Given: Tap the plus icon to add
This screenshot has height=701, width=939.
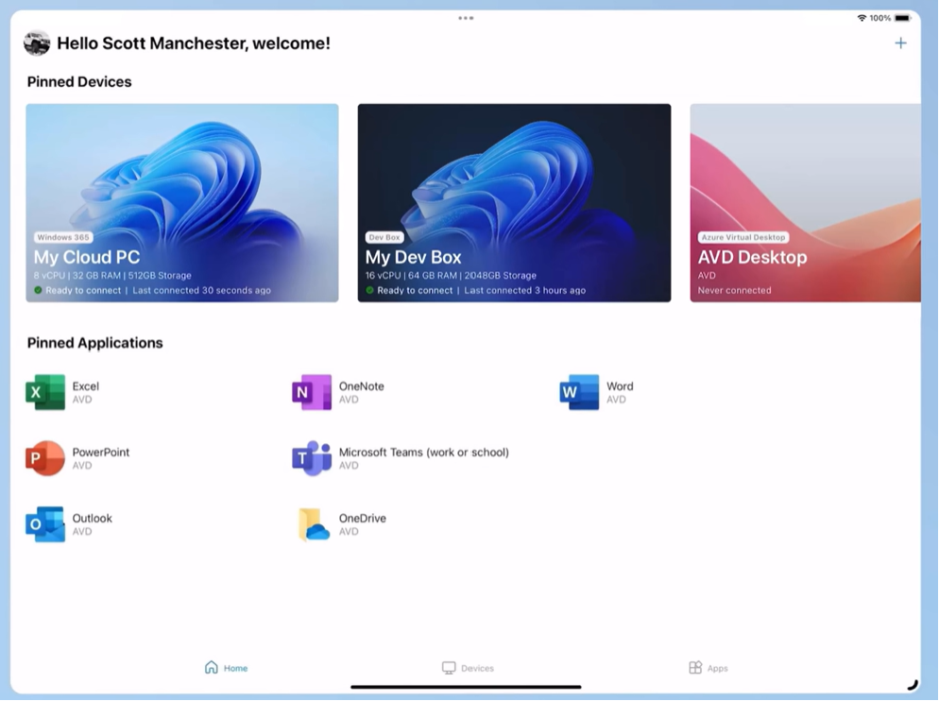Looking at the screenshot, I should pos(900,43).
